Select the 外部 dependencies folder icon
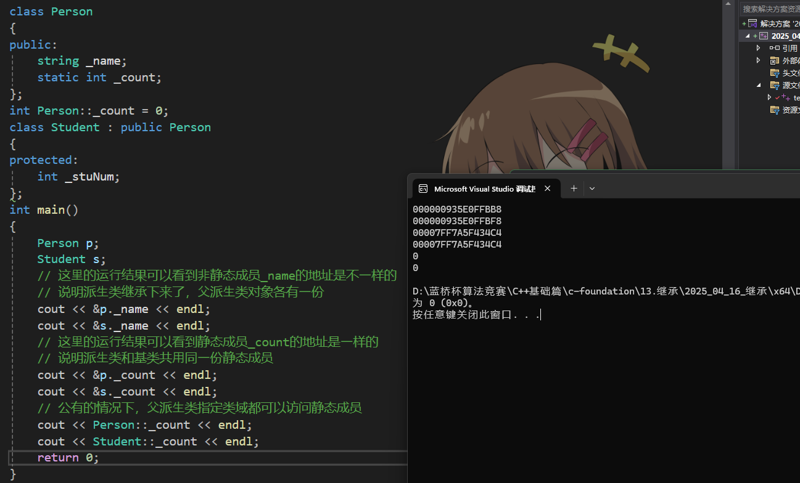This screenshot has width=800, height=483. (x=775, y=60)
